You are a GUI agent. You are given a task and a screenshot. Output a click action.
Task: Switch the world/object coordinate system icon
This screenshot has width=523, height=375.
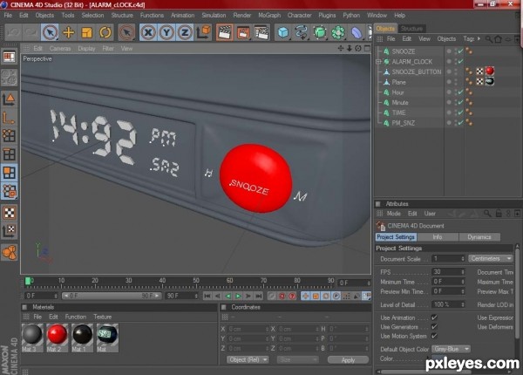point(203,32)
